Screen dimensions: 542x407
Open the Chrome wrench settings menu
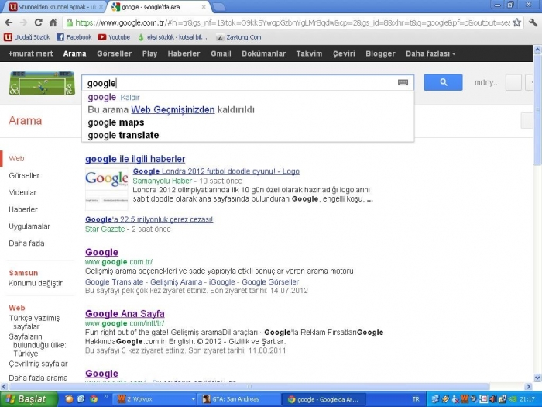pos(533,22)
